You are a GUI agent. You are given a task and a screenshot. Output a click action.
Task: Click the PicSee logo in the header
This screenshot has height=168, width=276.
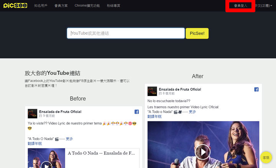pyautogui.click(x=14, y=5)
